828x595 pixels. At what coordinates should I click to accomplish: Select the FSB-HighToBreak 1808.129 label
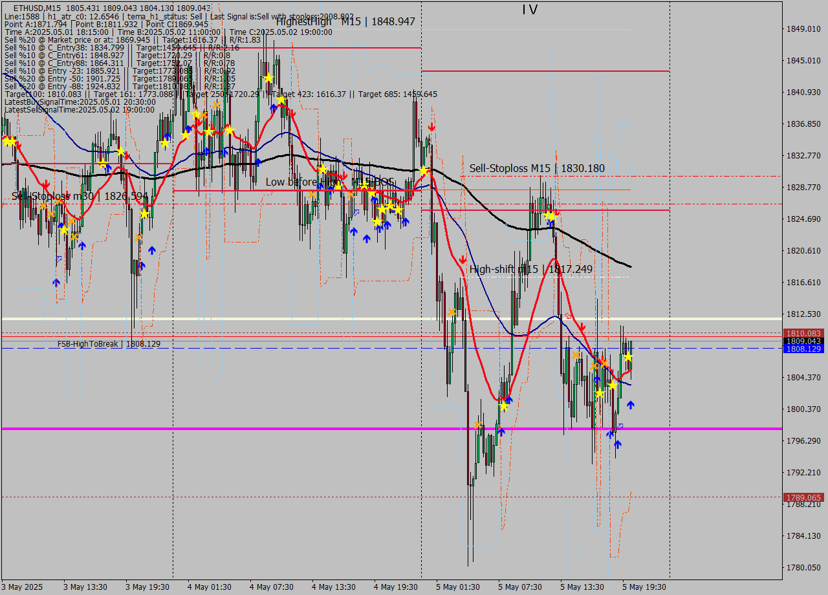pos(109,344)
